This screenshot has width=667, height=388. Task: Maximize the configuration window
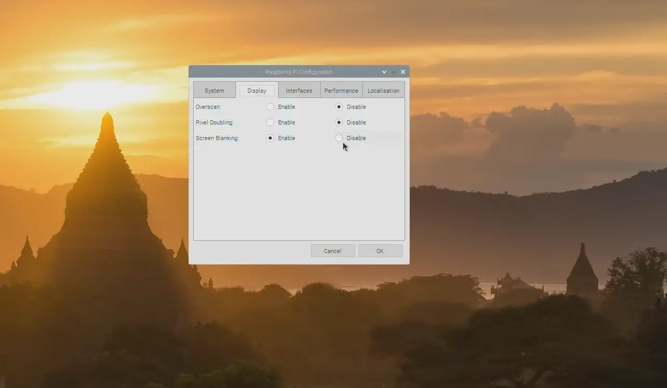point(394,72)
